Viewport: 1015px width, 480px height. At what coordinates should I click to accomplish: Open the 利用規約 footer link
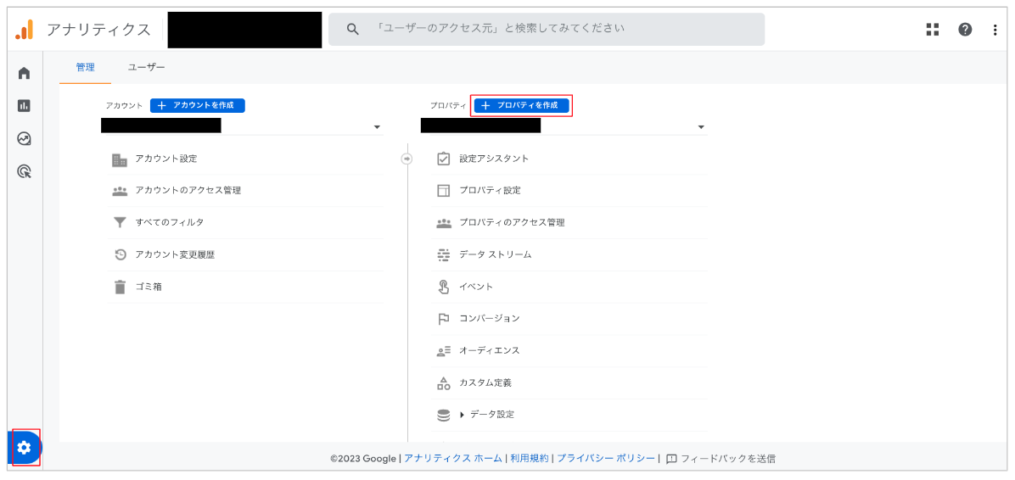529,459
